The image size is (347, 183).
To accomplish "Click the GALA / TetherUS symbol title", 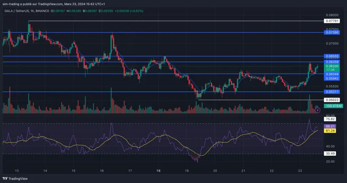I will click(17, 11).
